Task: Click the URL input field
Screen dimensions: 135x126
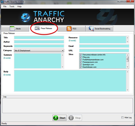Action: click(104, 50)
